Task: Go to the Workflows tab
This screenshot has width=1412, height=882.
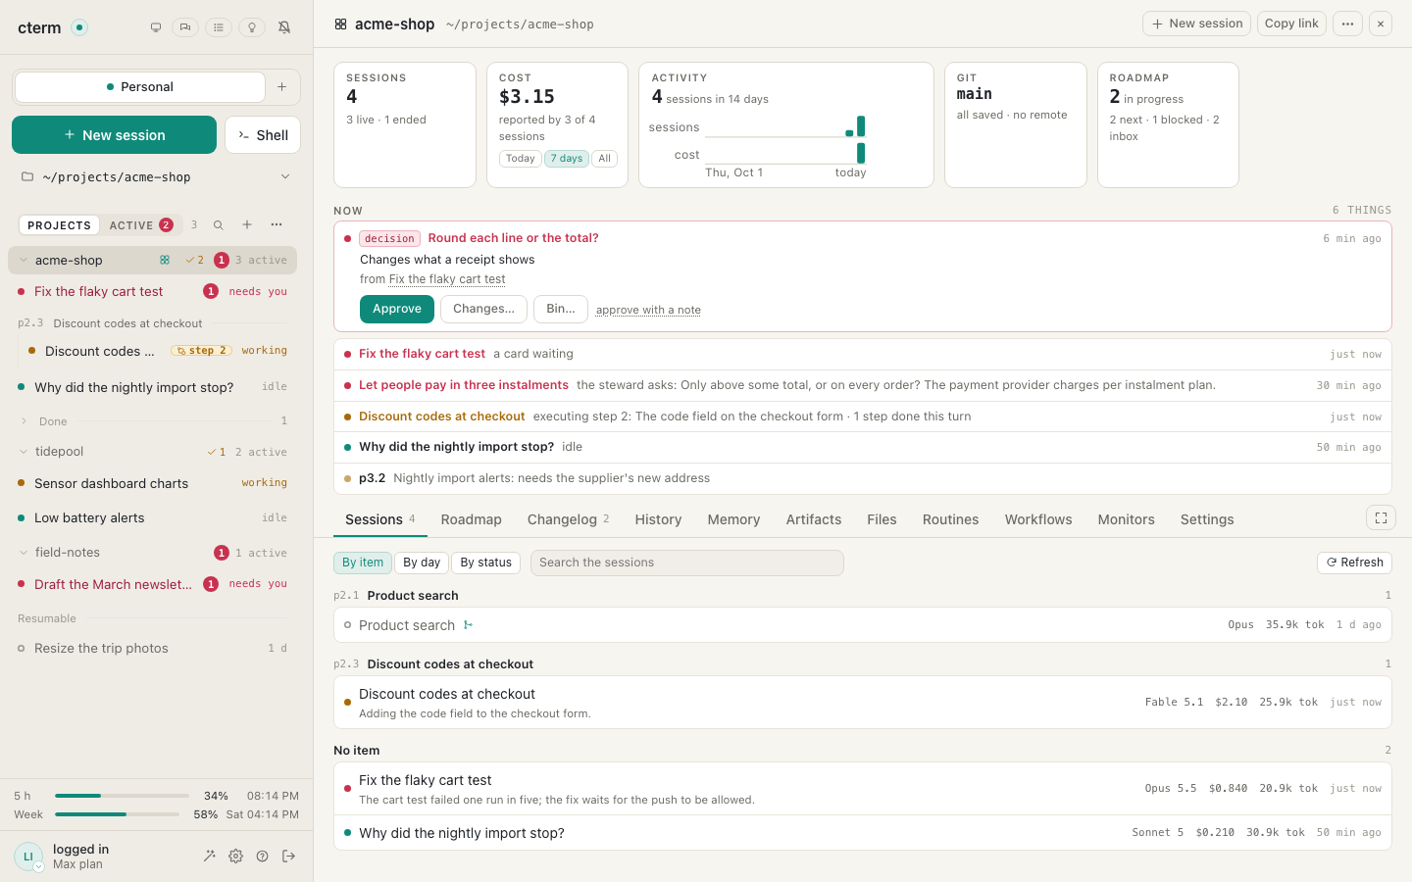Action: [1038, 519]
